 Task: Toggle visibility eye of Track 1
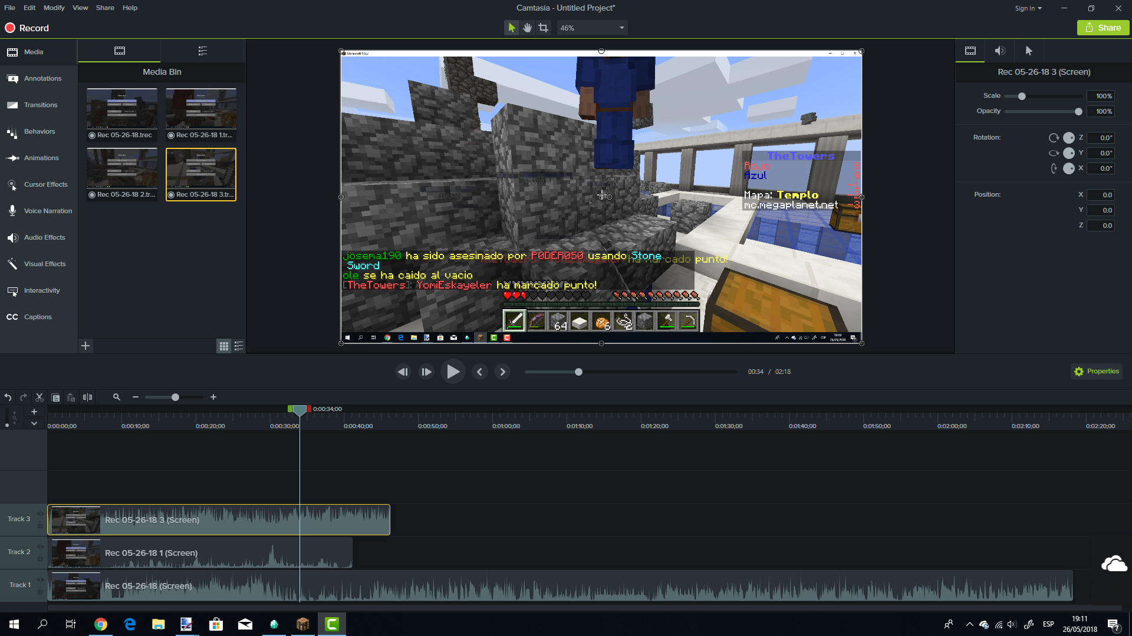coord(40,580)
